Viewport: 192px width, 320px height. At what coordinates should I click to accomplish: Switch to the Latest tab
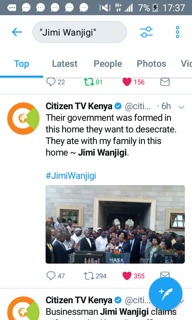pos(65,64)
